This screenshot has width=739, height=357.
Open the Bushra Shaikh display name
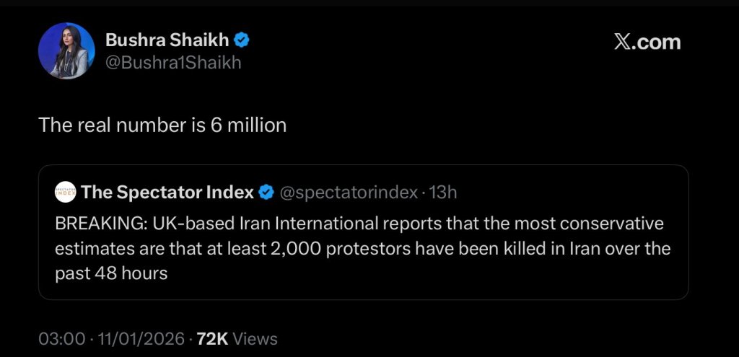[167, 39]
